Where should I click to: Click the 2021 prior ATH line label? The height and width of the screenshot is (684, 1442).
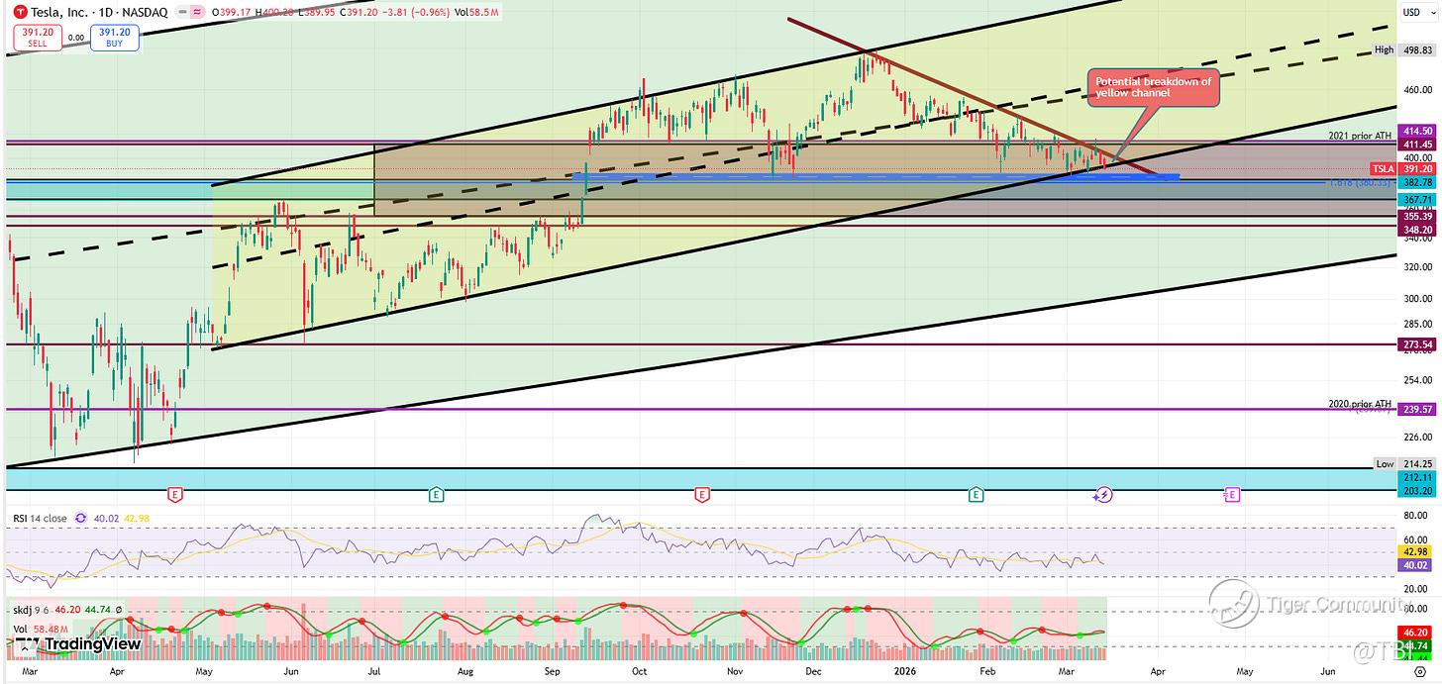(x=1360, y=136)
